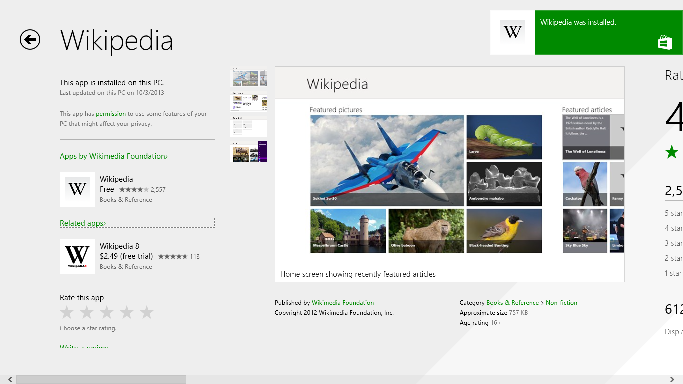Open the Wikipedia 8 app icon
This screenshot has width=683, height=384.
pos(77,256)
